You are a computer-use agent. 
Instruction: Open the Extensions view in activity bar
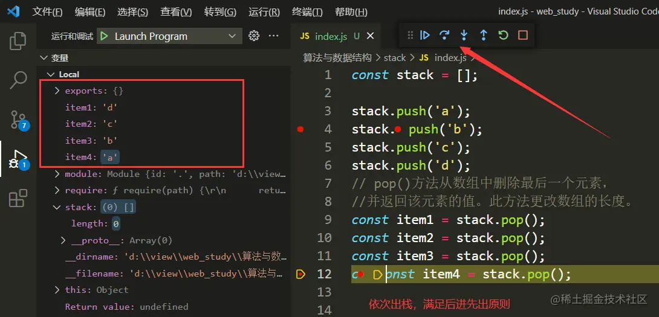pos(18,198)
